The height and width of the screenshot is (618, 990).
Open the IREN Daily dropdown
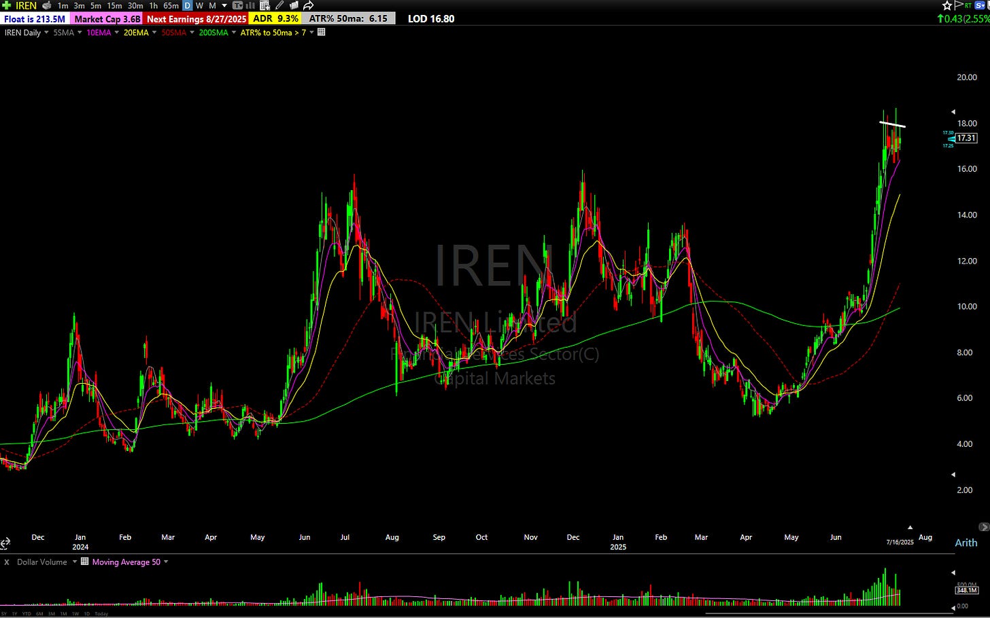pyautogui.click(x=46, y=32)
